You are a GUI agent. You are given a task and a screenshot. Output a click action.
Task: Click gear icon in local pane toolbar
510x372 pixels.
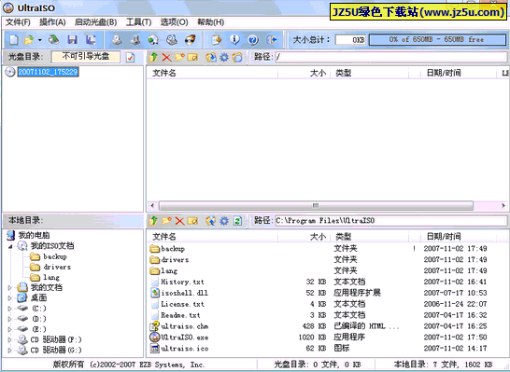(224, 221)
